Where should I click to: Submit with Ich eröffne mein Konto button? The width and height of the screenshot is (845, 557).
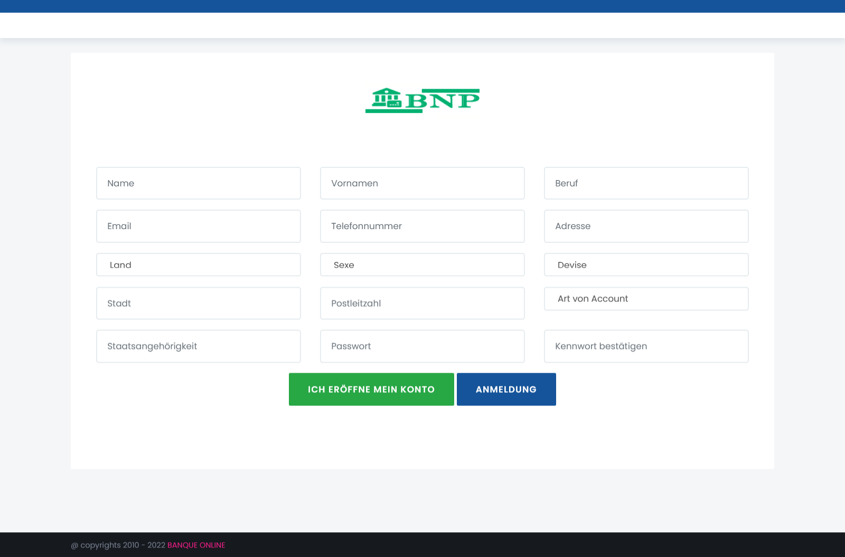click(x=371, y=389)
